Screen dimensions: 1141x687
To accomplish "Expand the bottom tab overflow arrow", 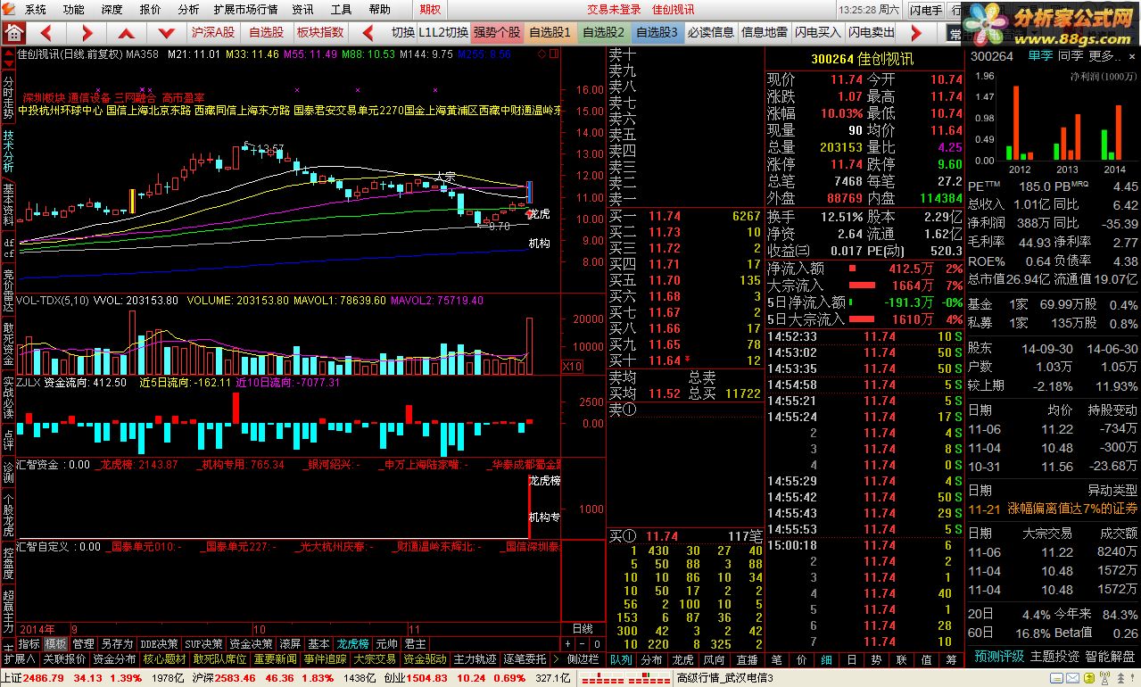I will point(558,659).
